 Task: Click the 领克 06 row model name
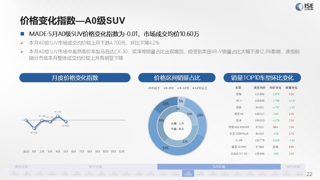pyautogui.click(x=238, y=114)
